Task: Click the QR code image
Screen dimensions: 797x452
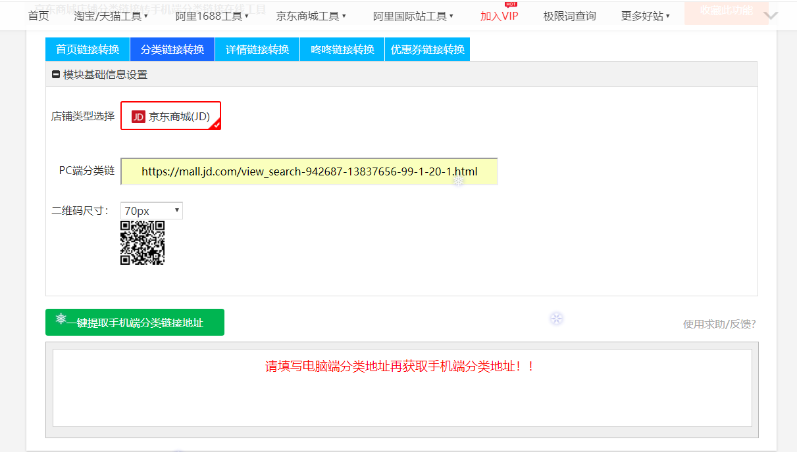Action: click(142, 242)
